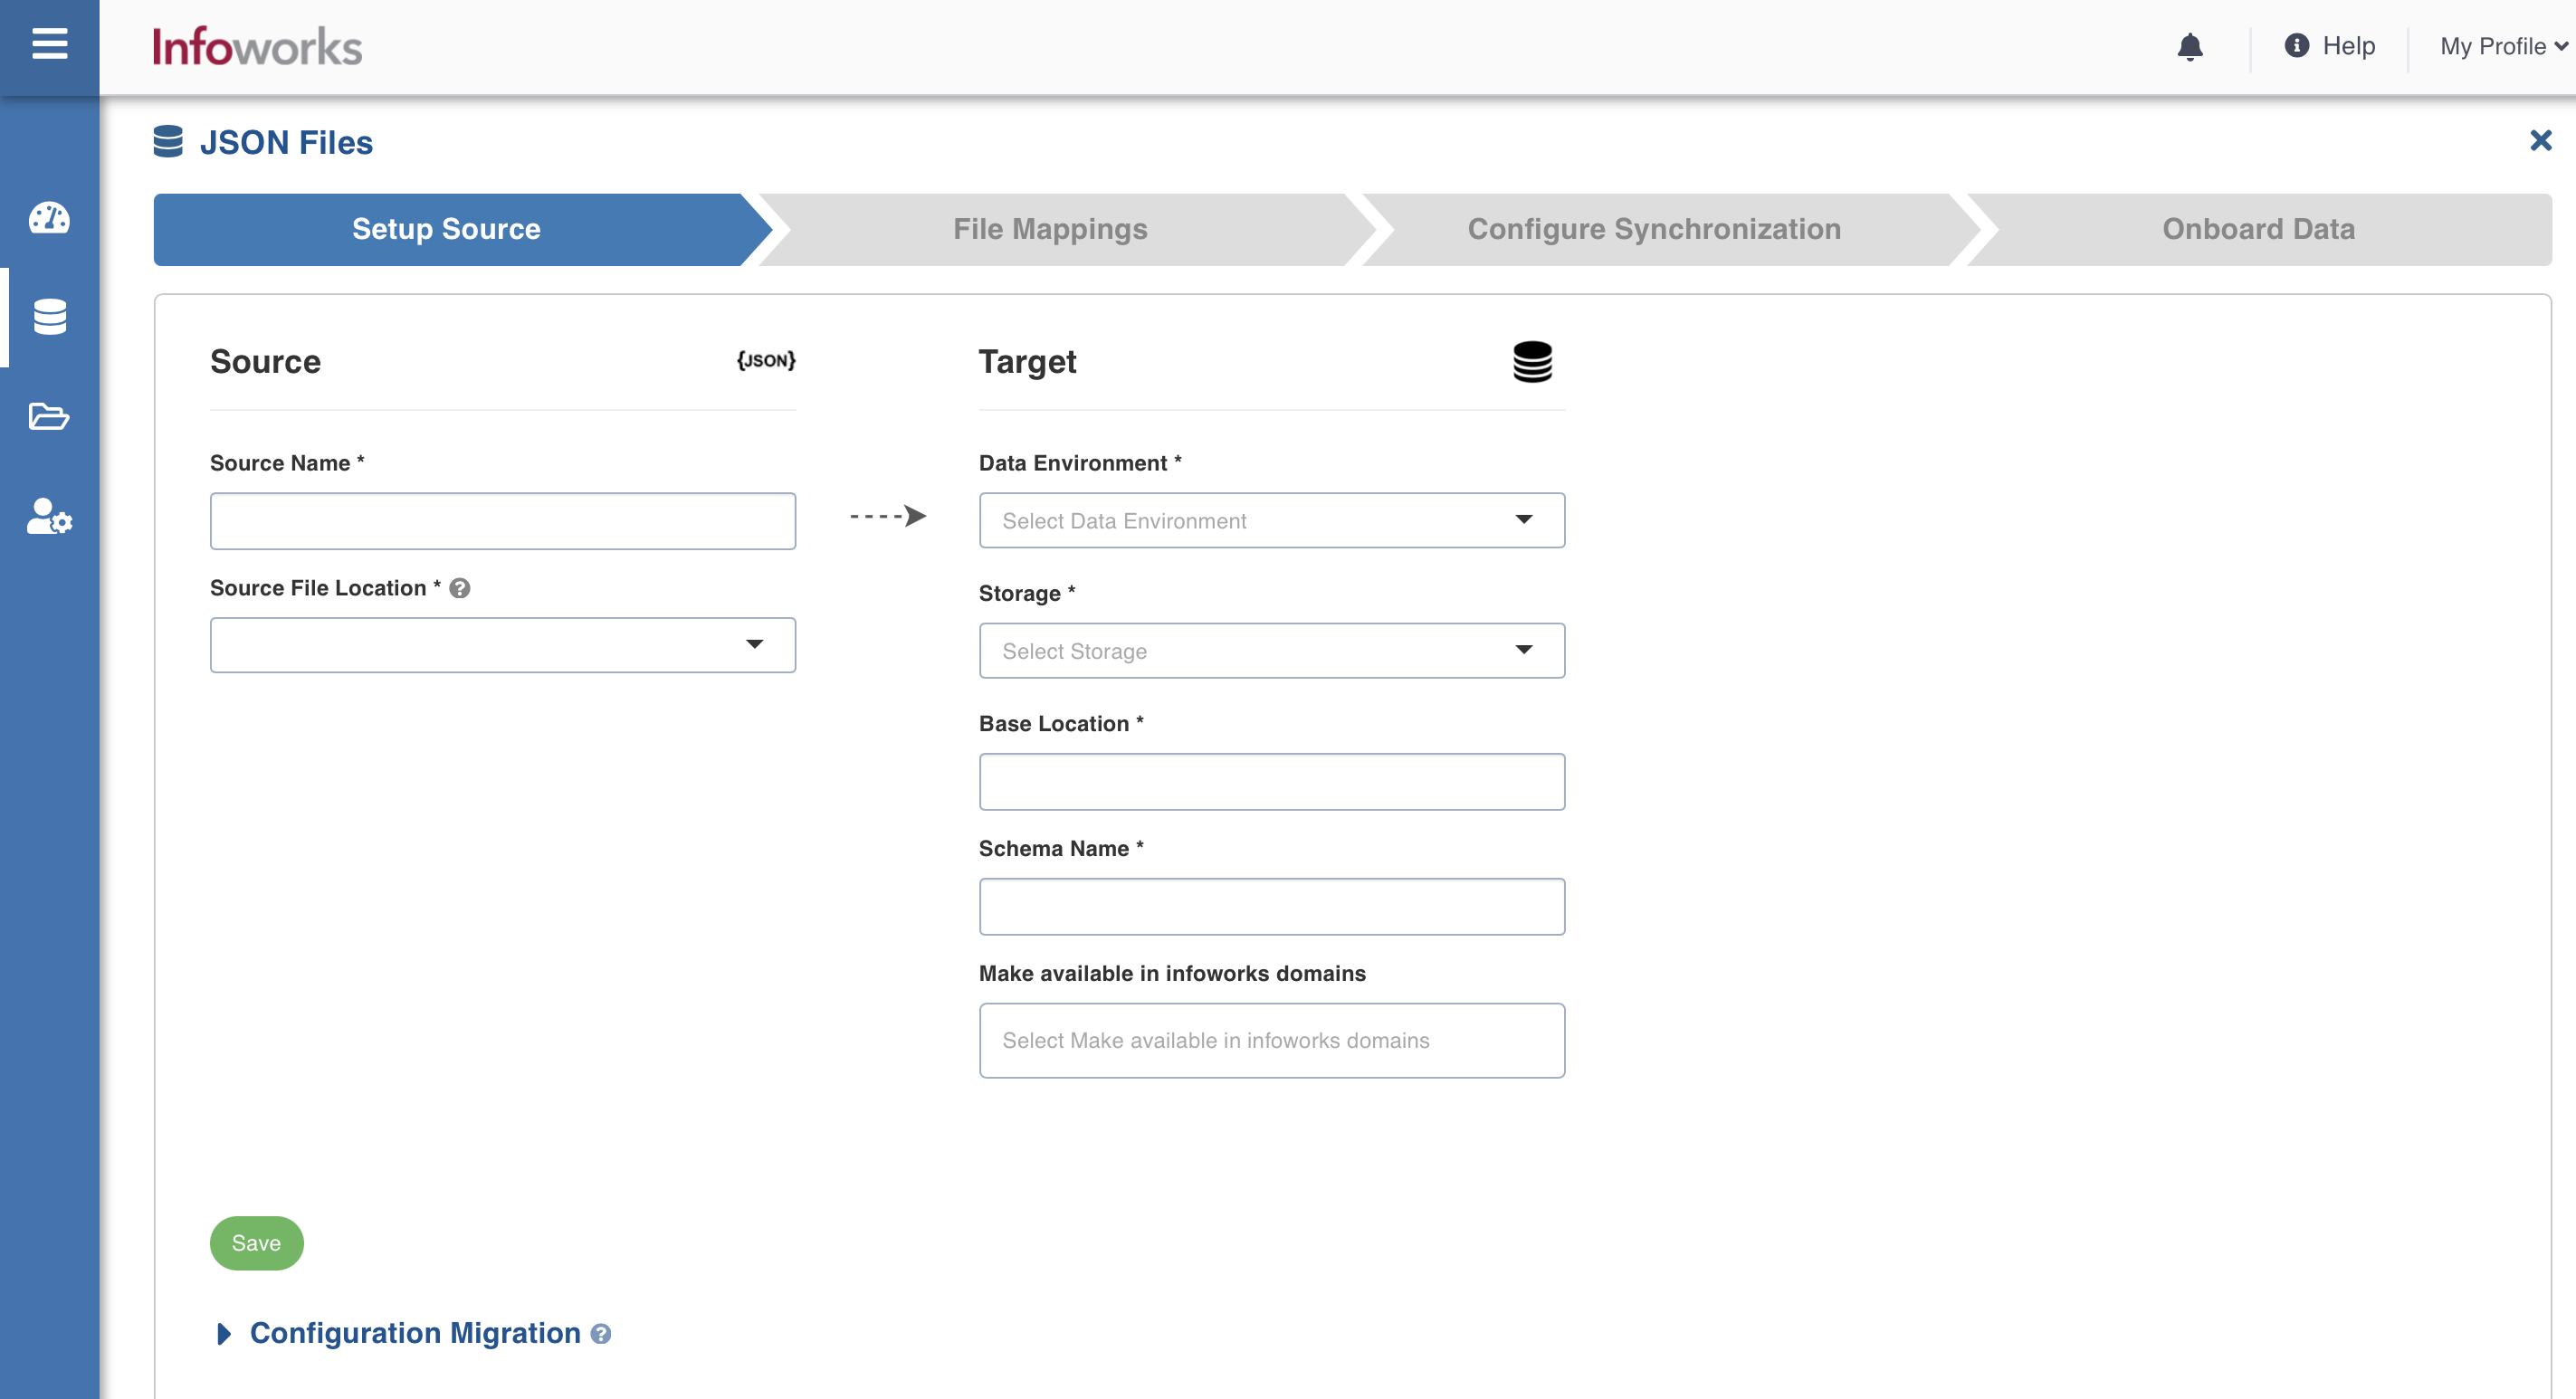Open the folder icon in sidebar
The image size is (2576, 1399).
pos(49,416)
